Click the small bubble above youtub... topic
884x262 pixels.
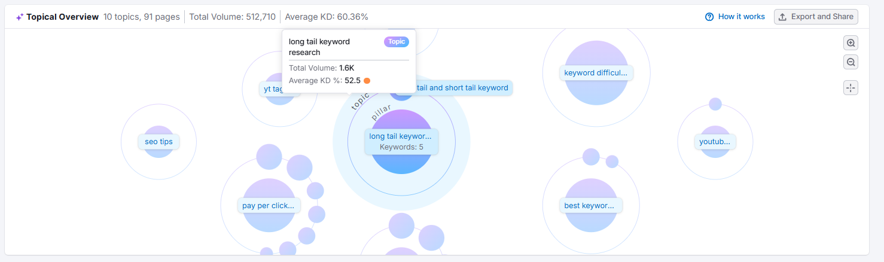[x=715, y=104]
